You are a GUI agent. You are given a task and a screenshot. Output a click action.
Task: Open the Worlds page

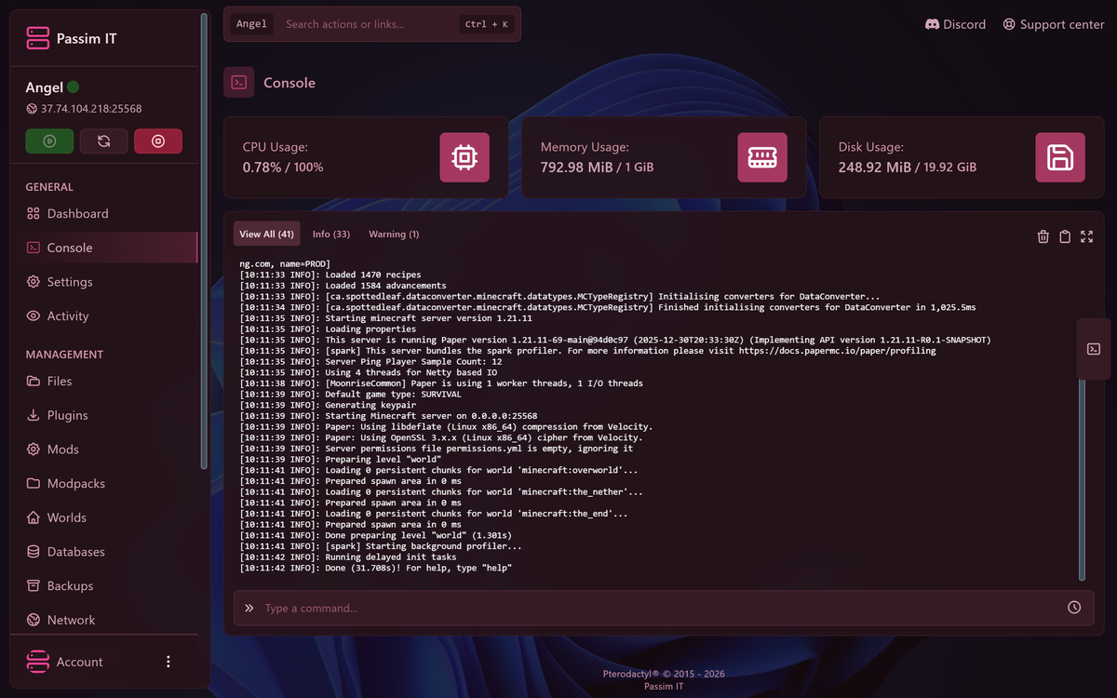pos(103,517)
